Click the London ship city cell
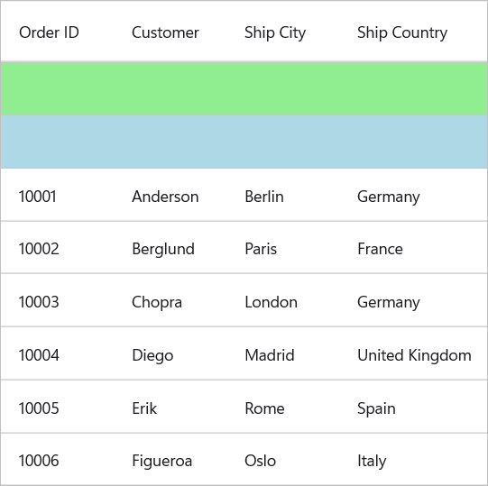The height and width of the screenshot is (486, 488). pos(282,300)
